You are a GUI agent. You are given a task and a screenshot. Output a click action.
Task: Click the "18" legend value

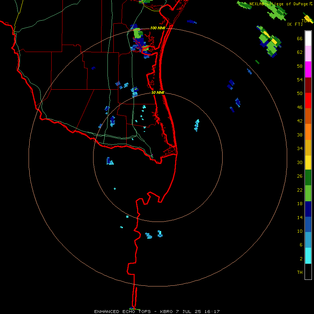(300, 204)
